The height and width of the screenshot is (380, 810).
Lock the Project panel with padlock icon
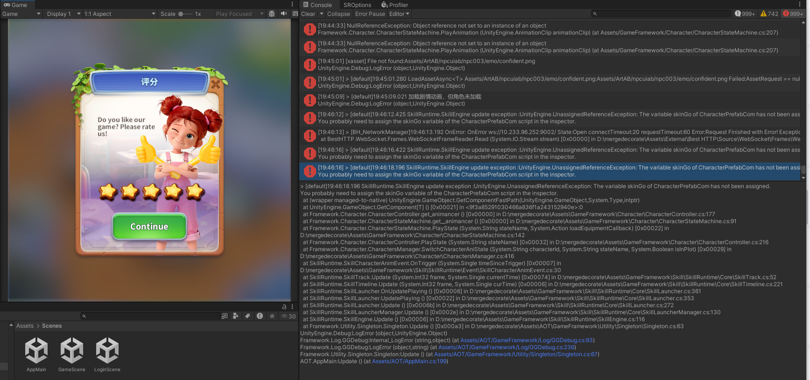point(284,307)
